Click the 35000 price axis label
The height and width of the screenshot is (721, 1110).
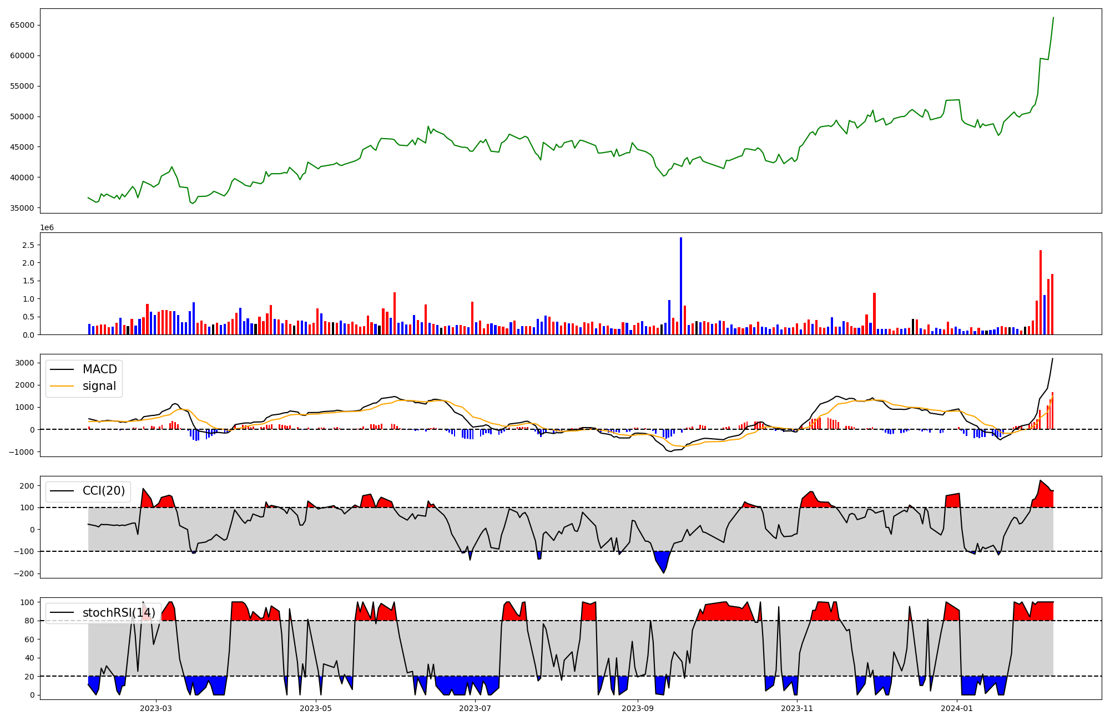22,208
